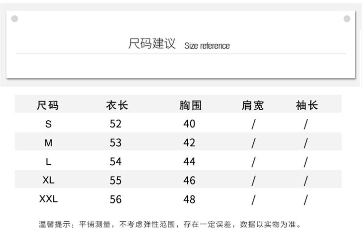Click the M size row label
362x242 pixels.
(48, 143)
